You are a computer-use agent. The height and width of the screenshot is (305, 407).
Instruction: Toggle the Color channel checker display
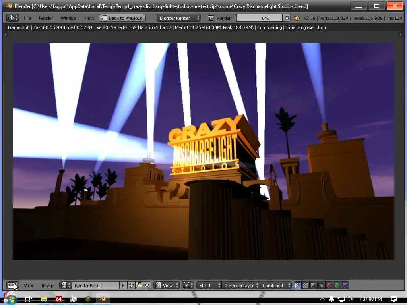(x=306, y=285)
